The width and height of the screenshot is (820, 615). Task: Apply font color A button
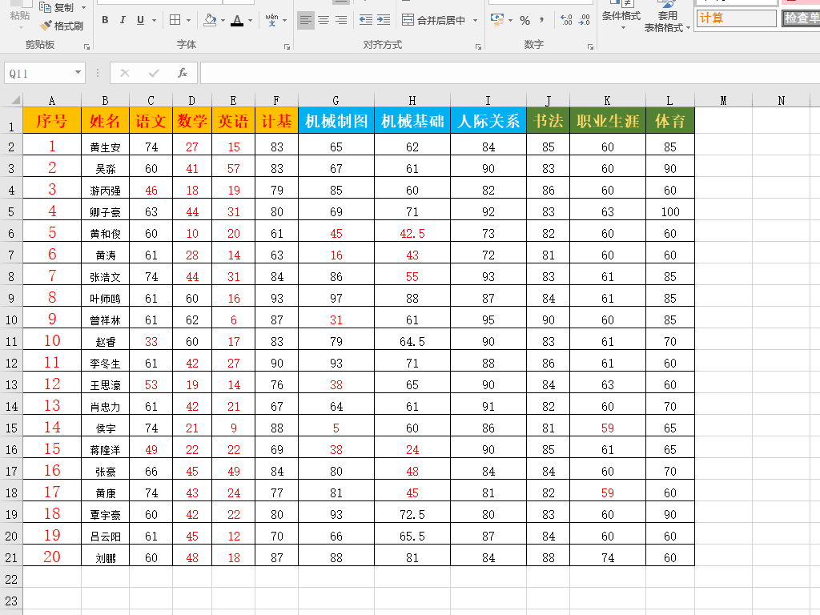point(237,20)
